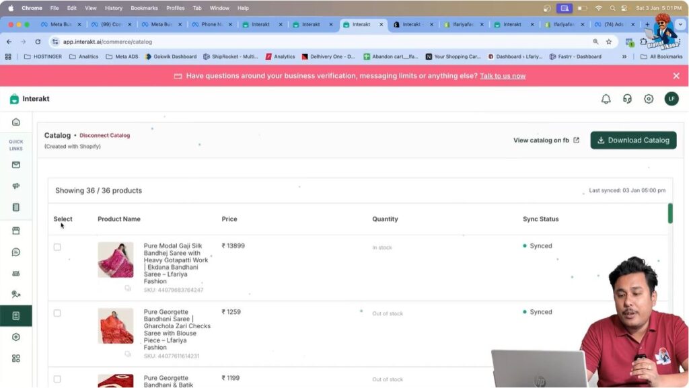The width and height of the screenshot is (689, 388).
Task: Click the green product list scrollbar
Action: pyautogui.click(x=670, y=213)
